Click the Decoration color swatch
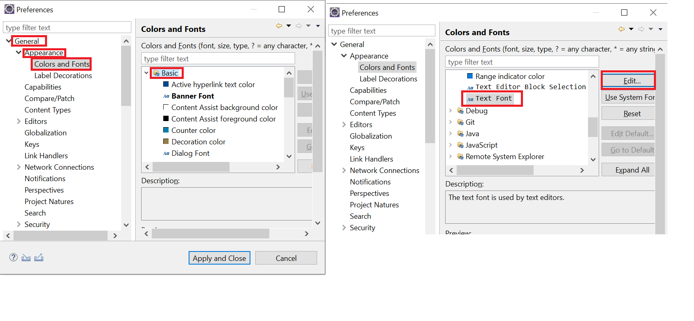Image resolution: width=694 pixels, height=321 pixels. click(x=166, y=141)
